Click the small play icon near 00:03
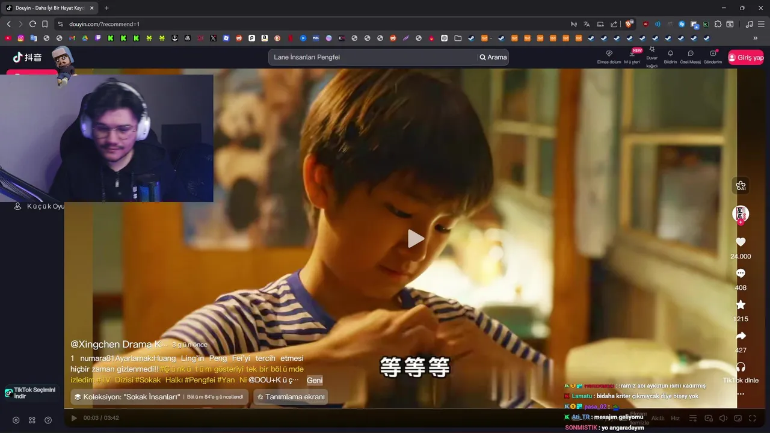This screenshot has width=770, height=433. (74, 418)
